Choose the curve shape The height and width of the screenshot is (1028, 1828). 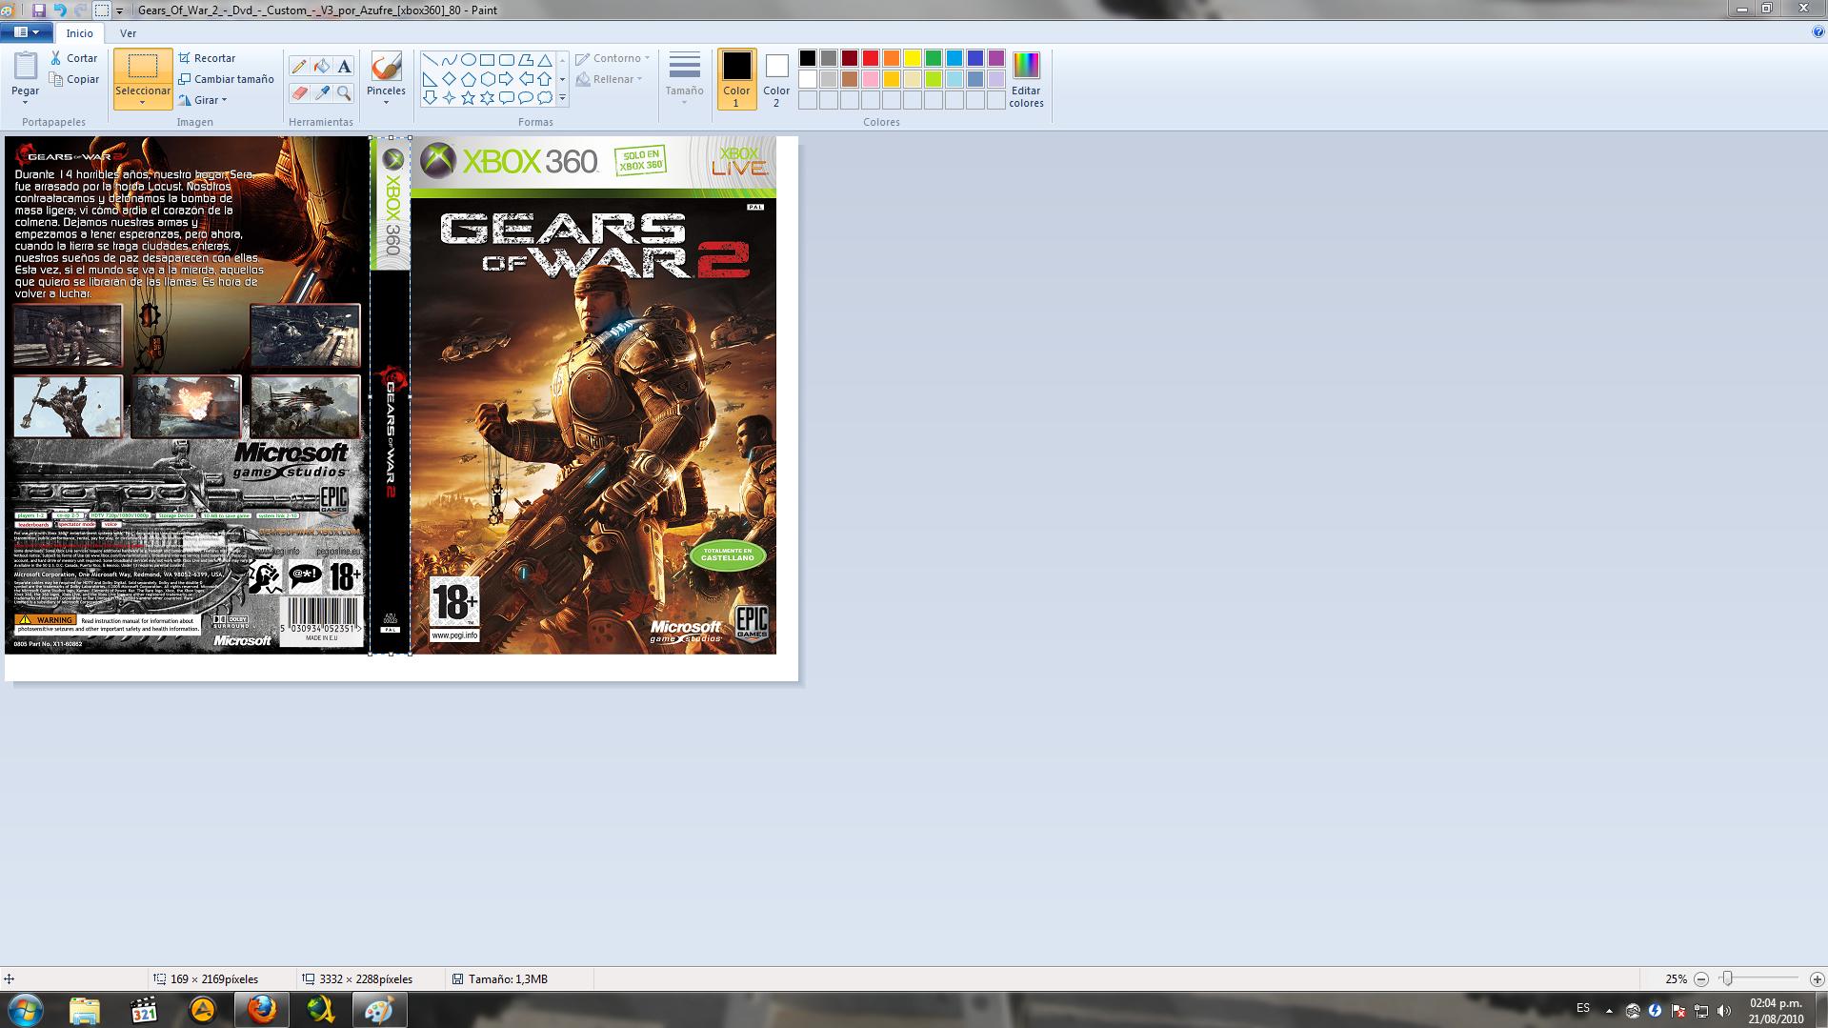450,59
